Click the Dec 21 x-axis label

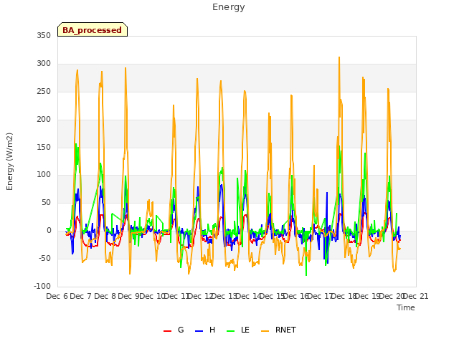coord(416,297)
